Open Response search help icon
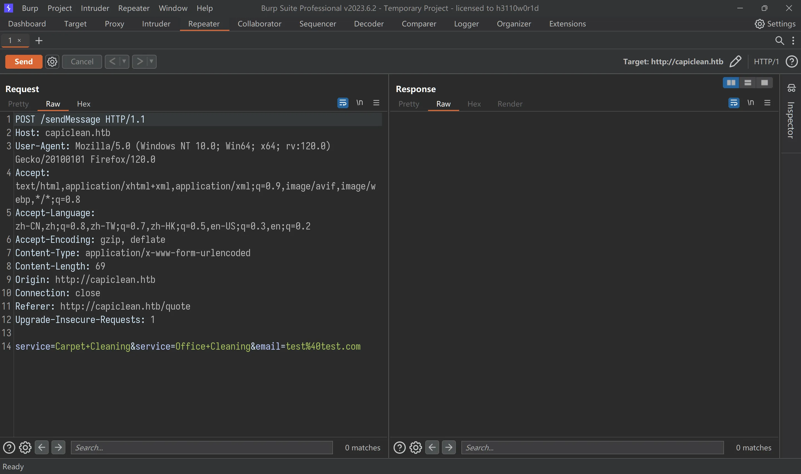801x474 pixels. click(399, 448)
